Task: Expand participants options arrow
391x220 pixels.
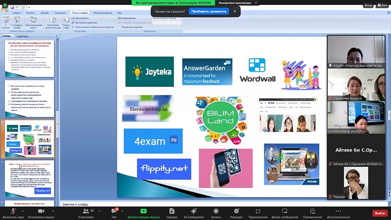Action: click(99, 211)
